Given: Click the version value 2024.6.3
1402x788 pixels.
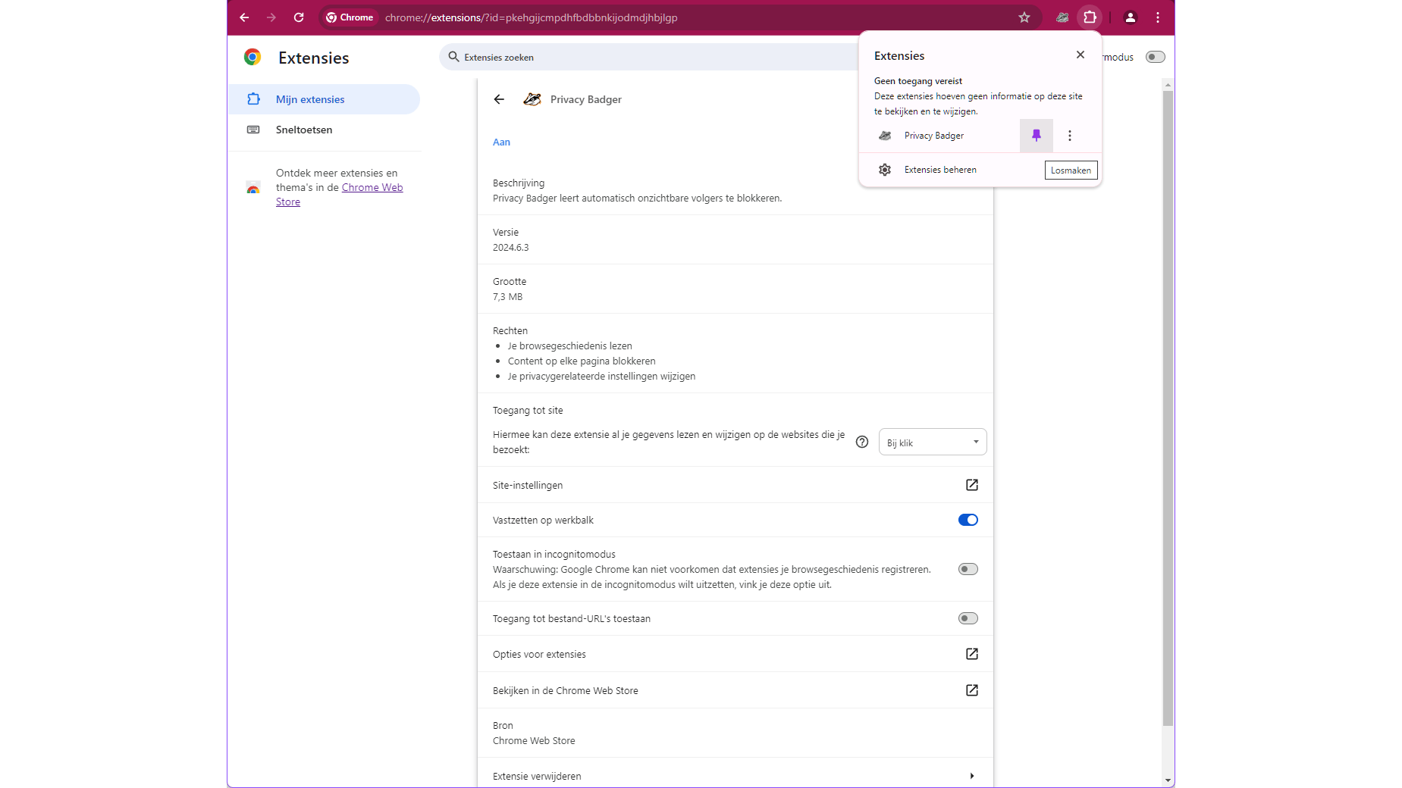Looking at the screenshot, I should (511, 248).
